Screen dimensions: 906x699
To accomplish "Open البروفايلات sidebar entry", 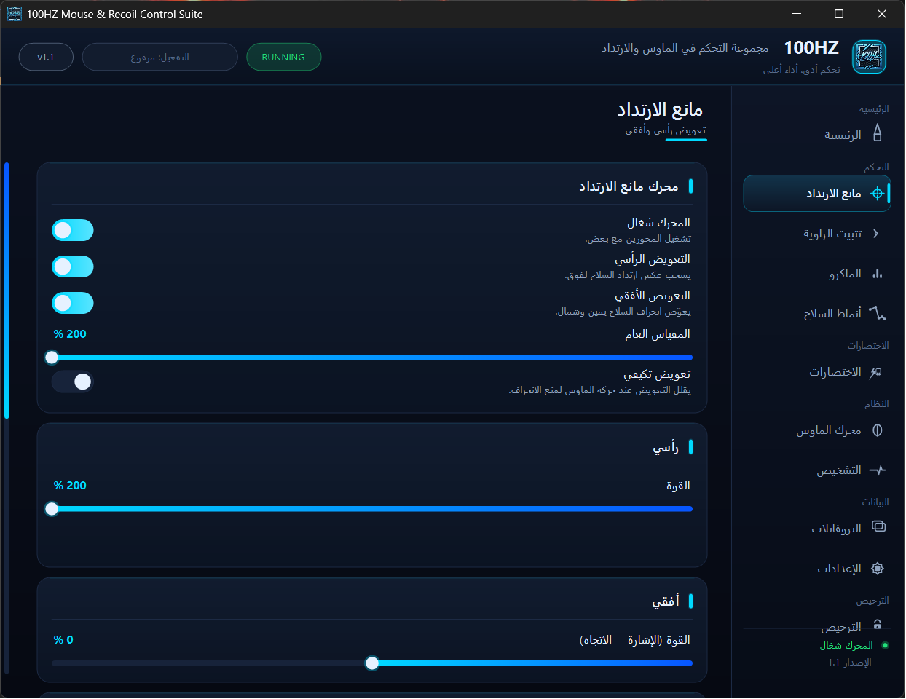I will point(817,529).
